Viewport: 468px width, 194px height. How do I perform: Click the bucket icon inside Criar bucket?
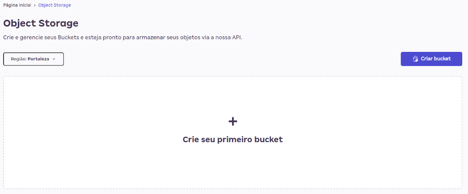click(x=415, y=59)
